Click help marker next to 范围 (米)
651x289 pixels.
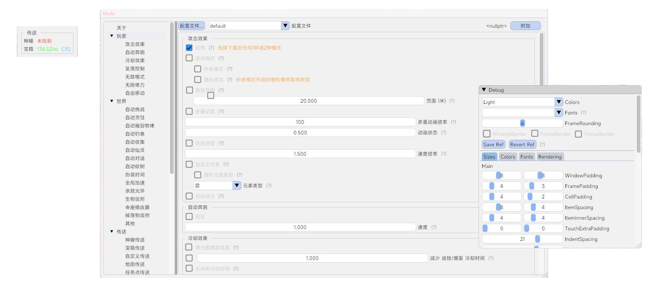point(452,101)
